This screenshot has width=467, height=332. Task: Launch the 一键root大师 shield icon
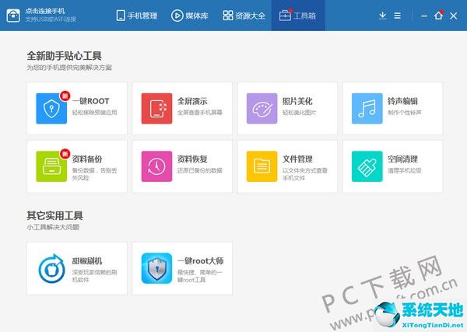click(156, 268)
